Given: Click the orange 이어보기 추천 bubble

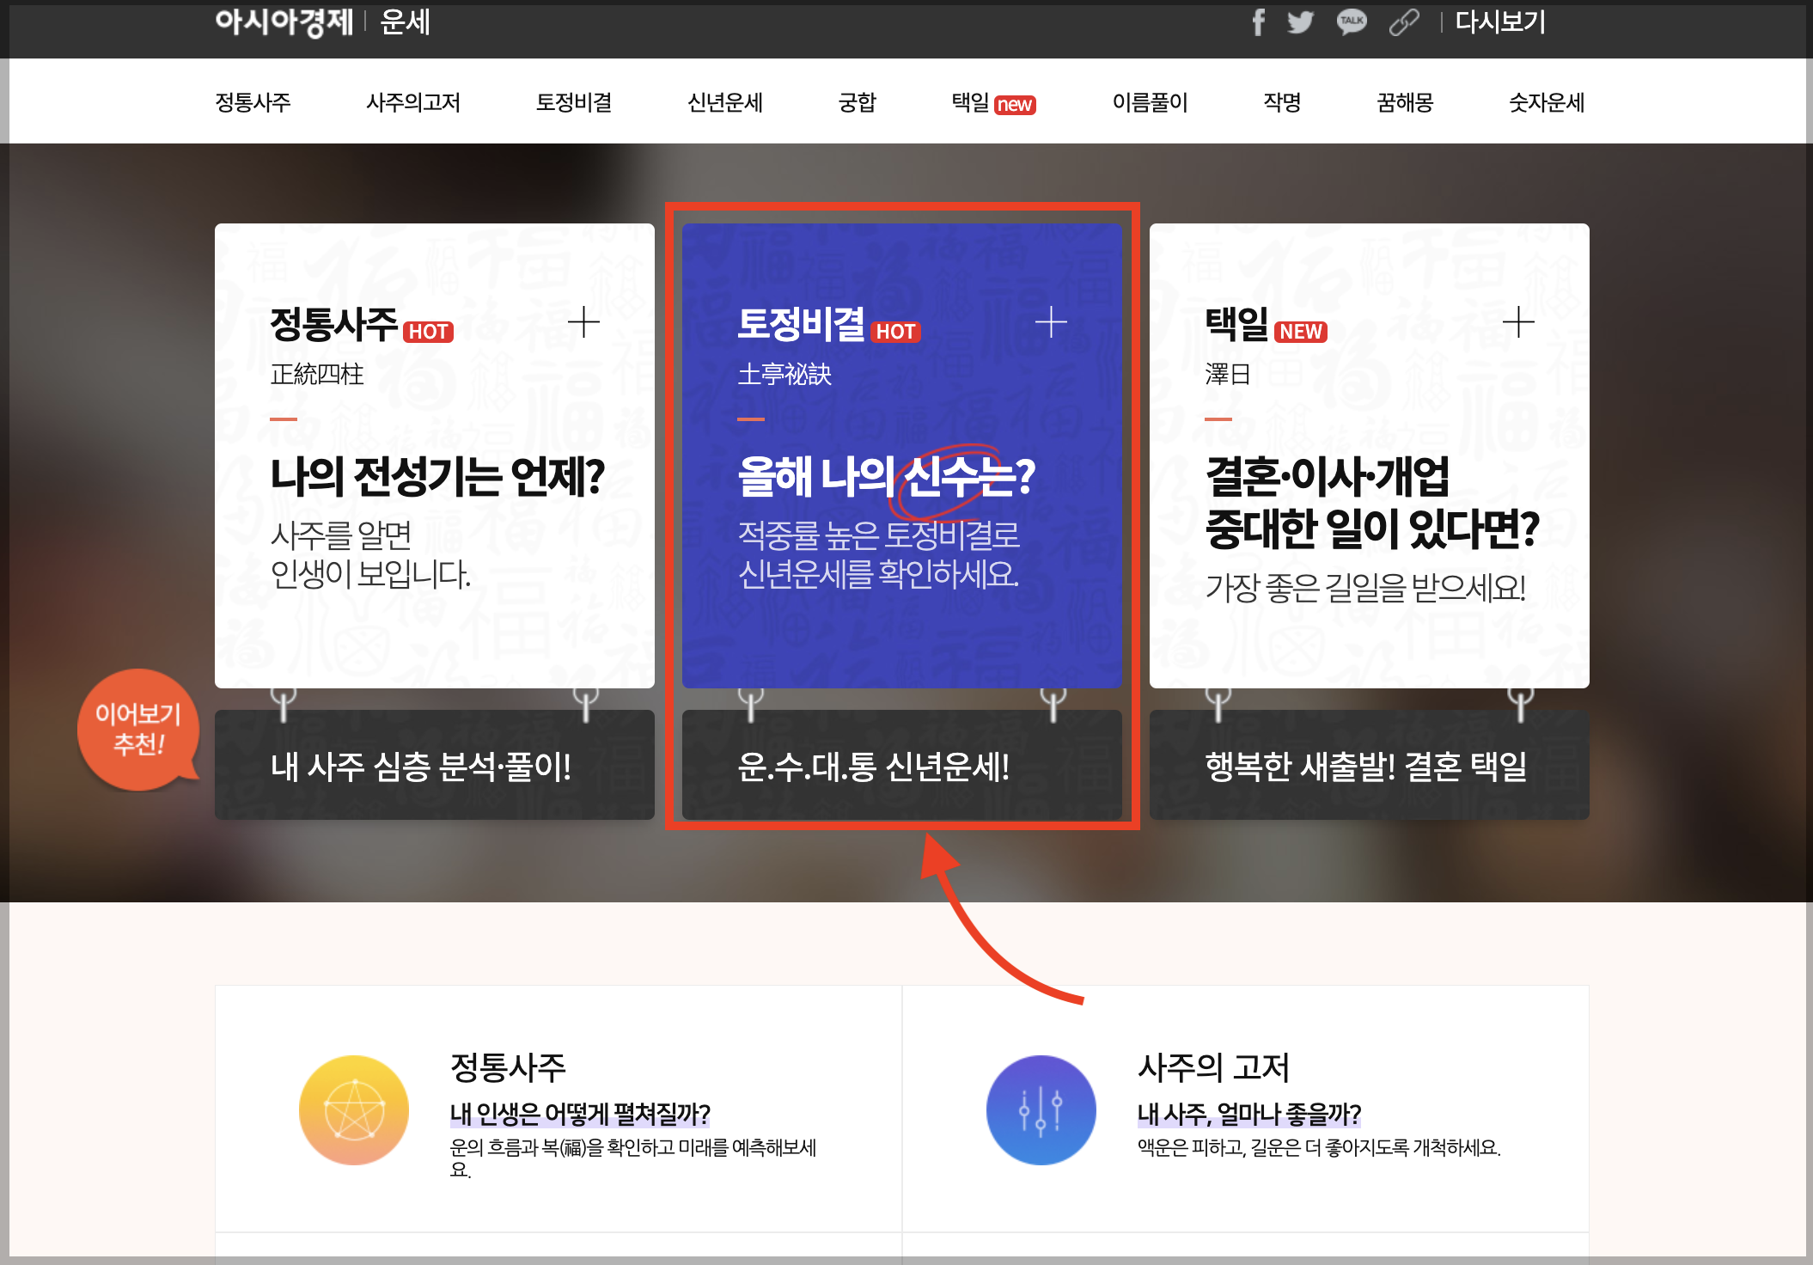Looking at the screenshot, I should click(x=138, y=729).
